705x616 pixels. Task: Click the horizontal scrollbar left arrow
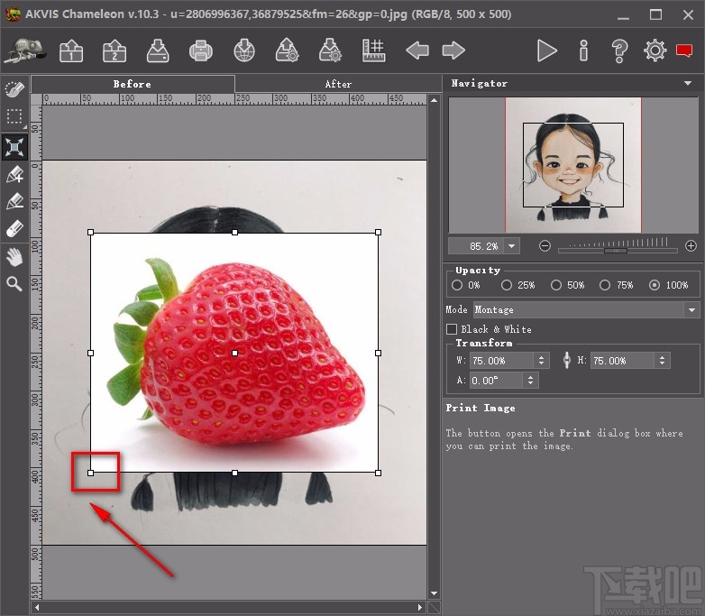tap(37, 608)
